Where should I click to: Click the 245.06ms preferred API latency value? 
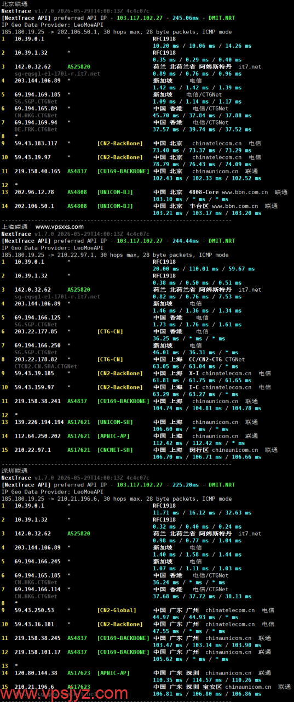click(x=185, y=18)
